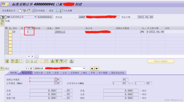Switch to the 发票 tab

pos(56,73)
